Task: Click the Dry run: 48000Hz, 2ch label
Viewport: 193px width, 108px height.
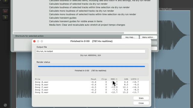Action: coord(90,55)
